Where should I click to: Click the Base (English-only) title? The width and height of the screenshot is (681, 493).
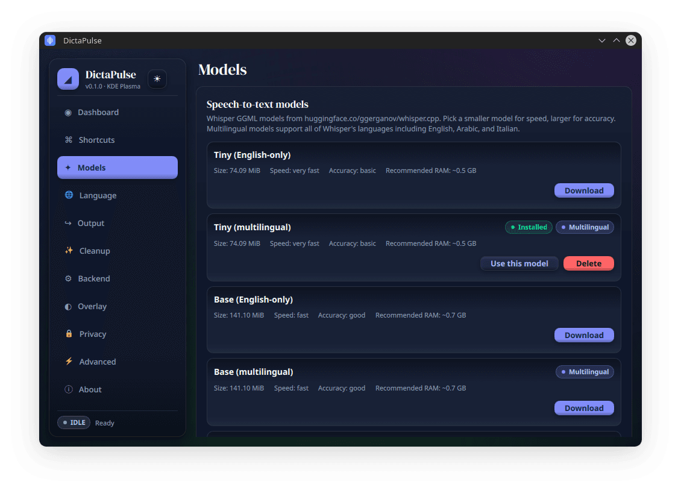pos(254,300)
